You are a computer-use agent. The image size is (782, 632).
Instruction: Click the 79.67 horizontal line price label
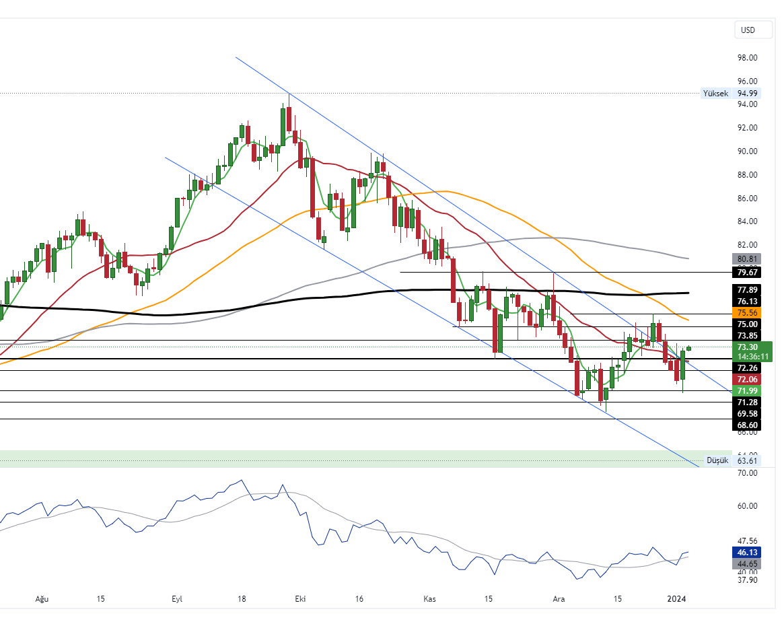click(748, 272)
